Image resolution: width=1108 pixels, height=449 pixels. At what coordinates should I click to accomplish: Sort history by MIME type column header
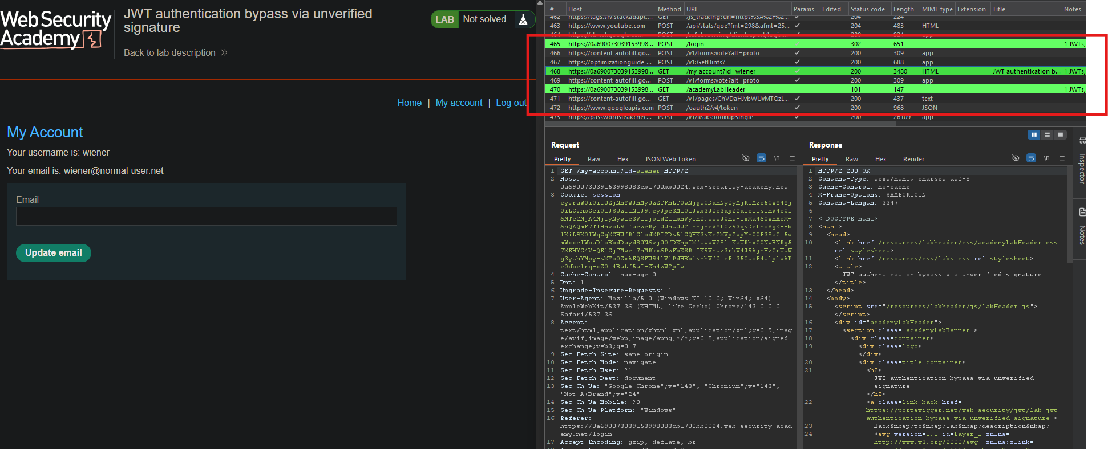pyautogui.click(x=937, y=9)
